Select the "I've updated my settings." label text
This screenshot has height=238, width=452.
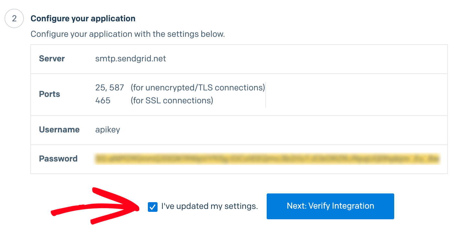coord(209,206)
